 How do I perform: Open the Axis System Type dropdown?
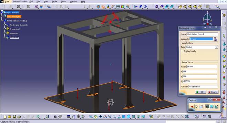[202, 47]
